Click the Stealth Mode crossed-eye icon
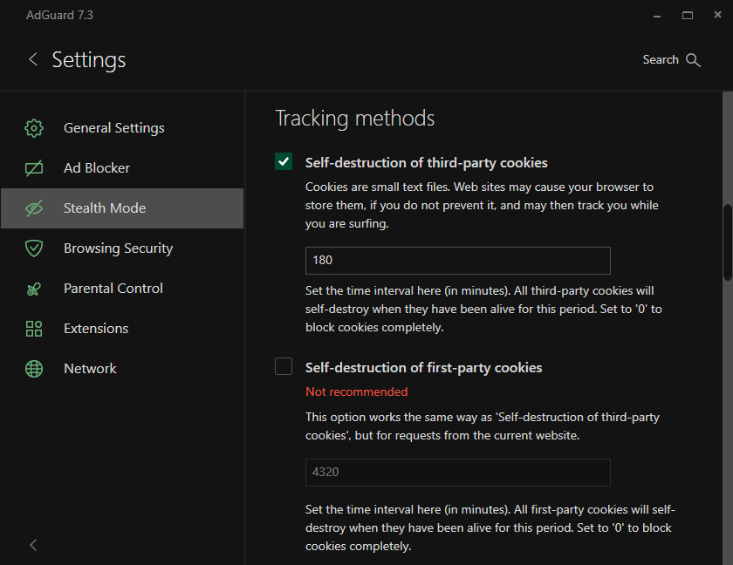This screenshot has height=565, width=733. (x=34, y=208)
